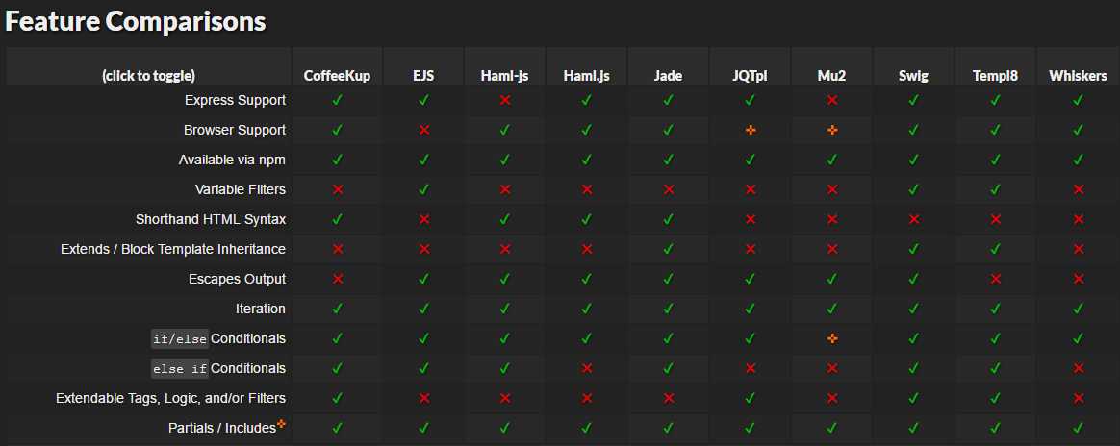Click the orange plus footnote beside Partials / Includes
This screenshot has height=446, width=1120.
coord(281,424)
